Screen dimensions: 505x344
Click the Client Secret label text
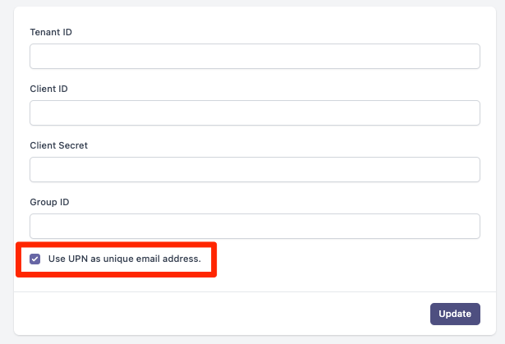pyautogui.click(x=58, y=145)
